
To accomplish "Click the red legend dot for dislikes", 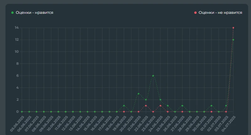I will (x=195, y=13).
